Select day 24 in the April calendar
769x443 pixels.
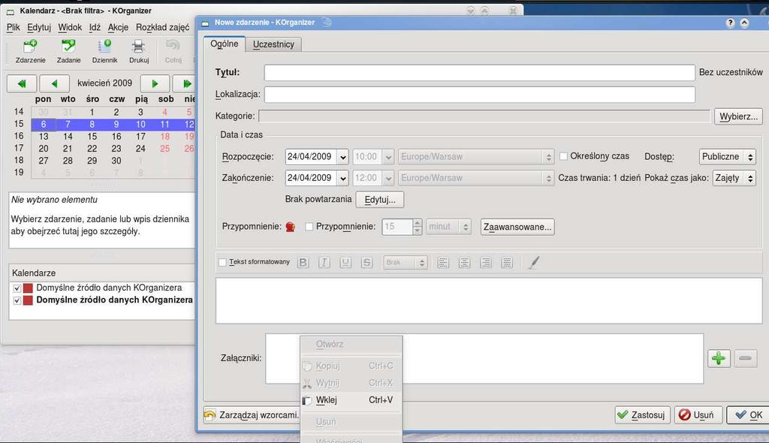coord(140,149)
